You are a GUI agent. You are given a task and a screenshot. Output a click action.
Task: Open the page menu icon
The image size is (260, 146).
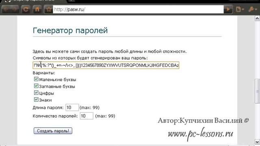pos(240,9)
